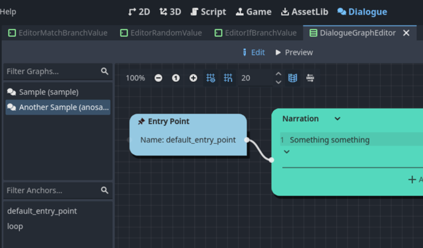The image size is (423, 248).
Task: Open the Help menu
Action: [8, 12]
